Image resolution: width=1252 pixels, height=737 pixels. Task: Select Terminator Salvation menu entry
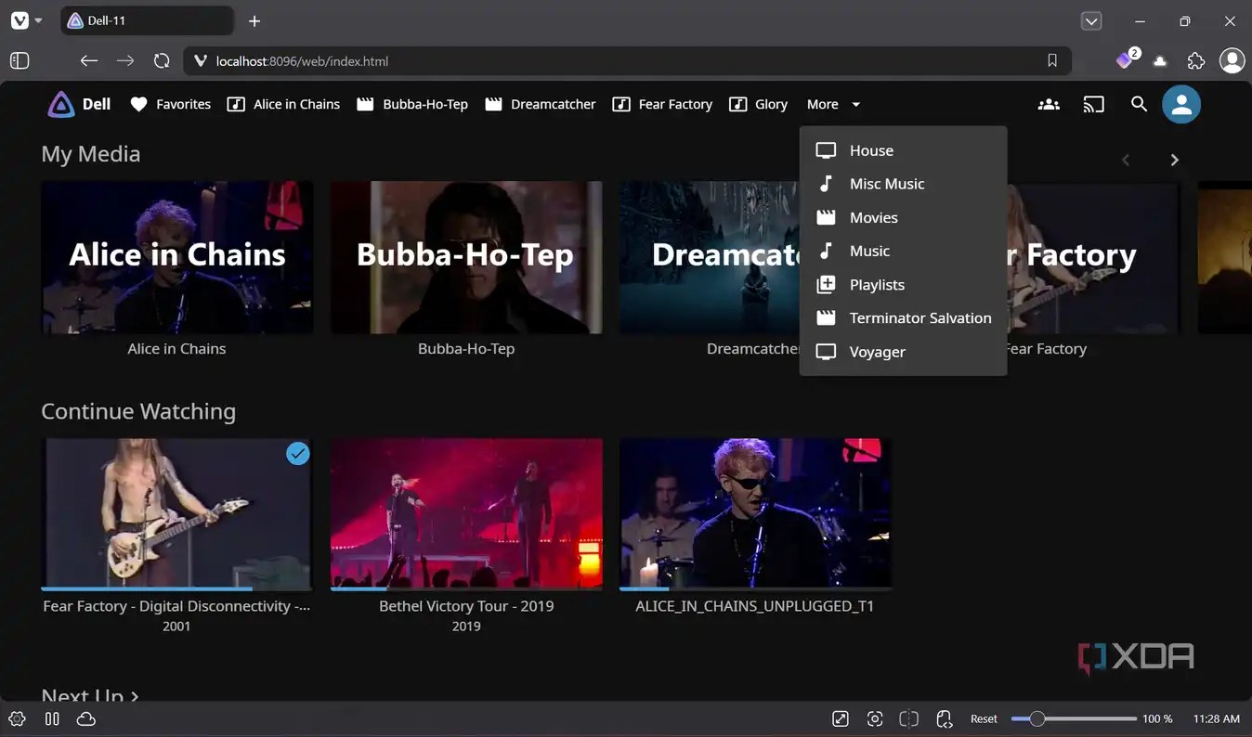tap(903, 317)
